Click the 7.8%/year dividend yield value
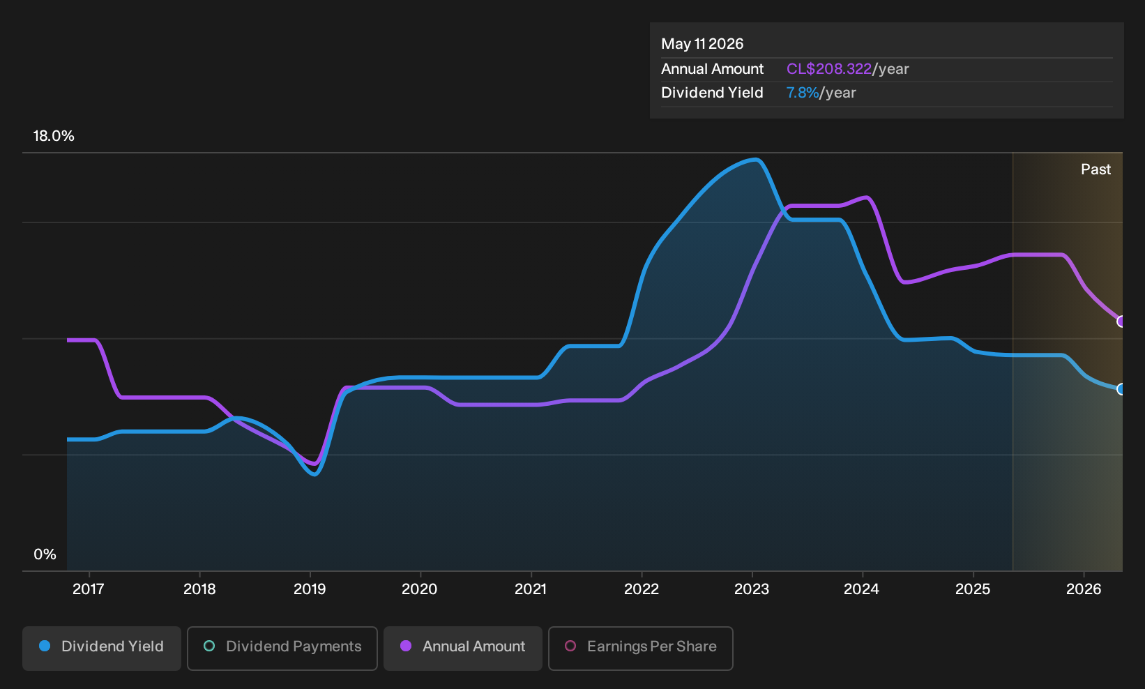The width and height of the screenshot is (1145, 689). [821, 93]
